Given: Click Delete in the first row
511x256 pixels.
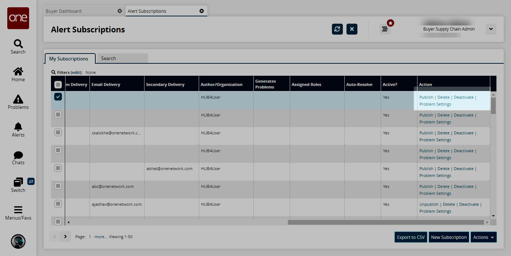Looking at the screenshot, I should [443, 97].
